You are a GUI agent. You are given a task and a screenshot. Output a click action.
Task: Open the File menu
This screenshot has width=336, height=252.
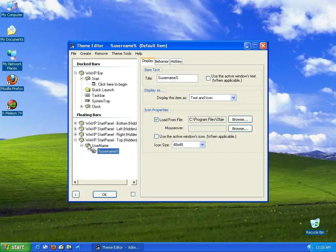[73, 53]
